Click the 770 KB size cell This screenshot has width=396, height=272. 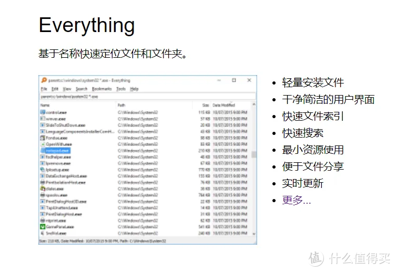205,170
